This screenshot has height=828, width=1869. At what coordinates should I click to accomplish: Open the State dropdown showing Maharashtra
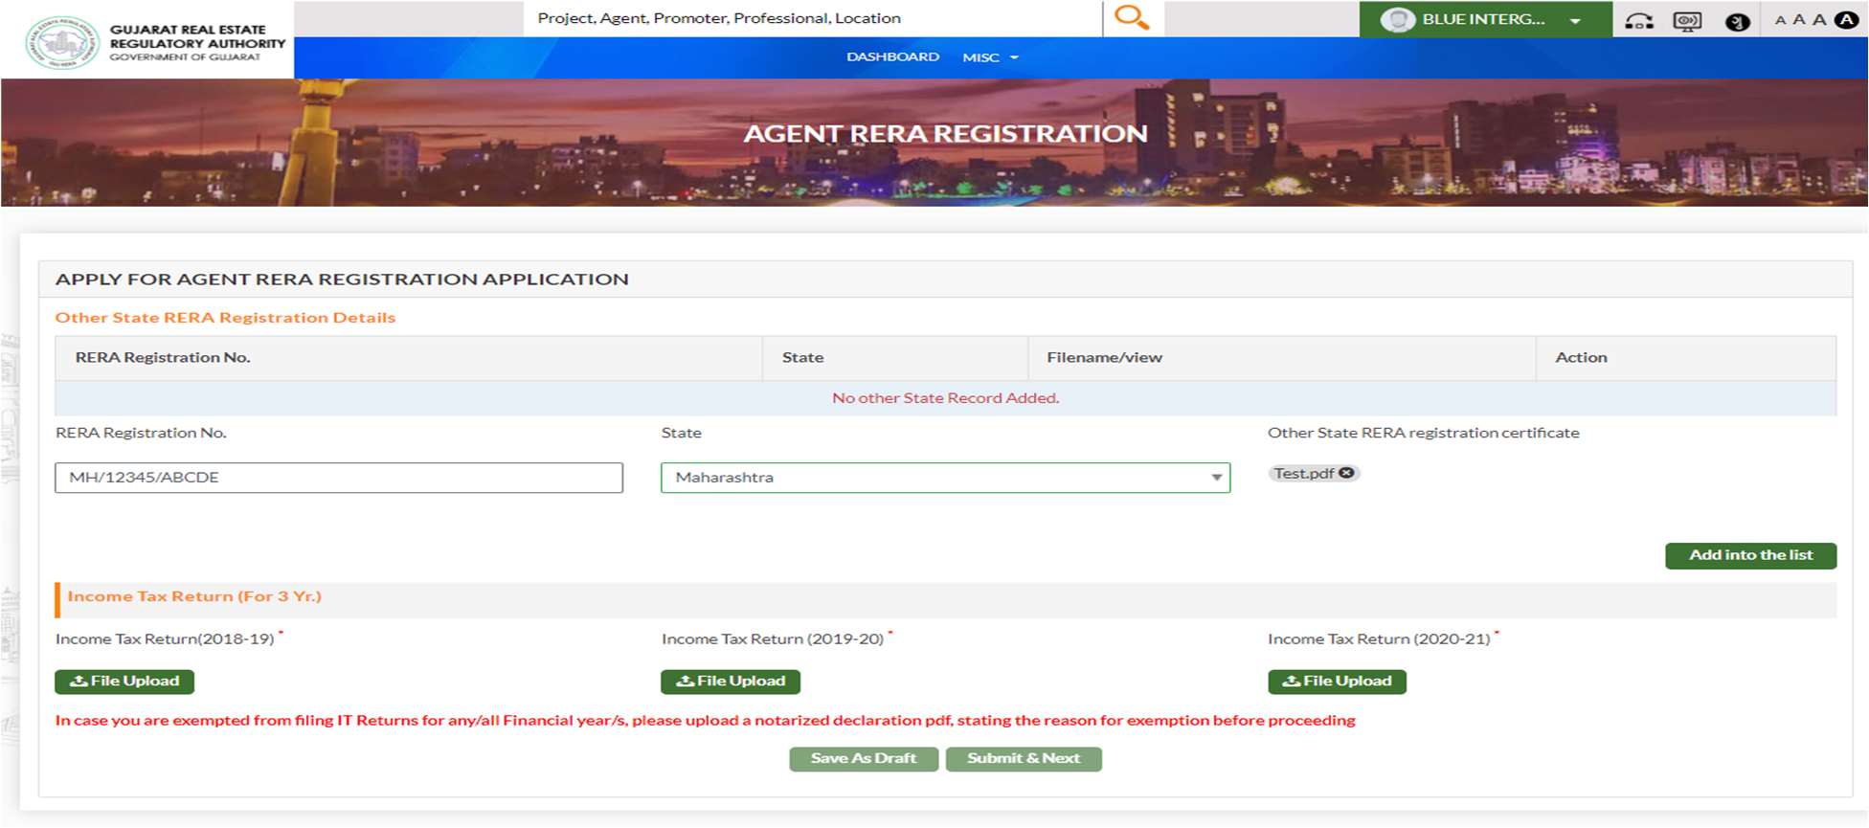pyautogui.click(x=945, y=478)
